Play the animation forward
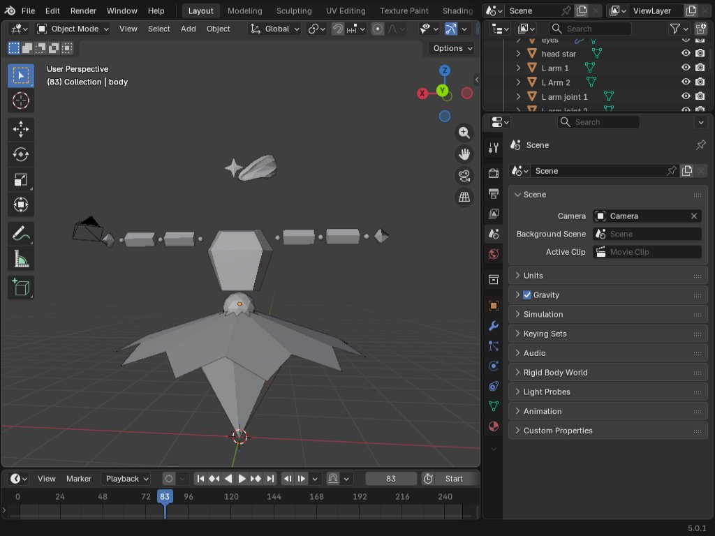The height and width of the screenshot is (536, 715). 242,479
